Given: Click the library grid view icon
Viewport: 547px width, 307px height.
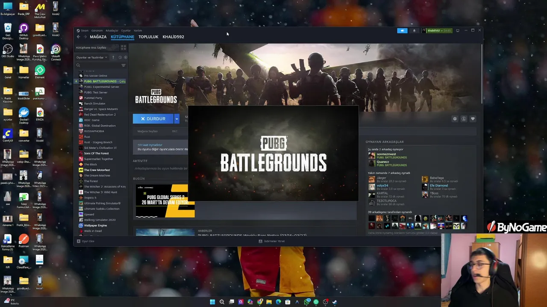Looking at the screenshot, I should pyautogui.click(x=124, y=48).
